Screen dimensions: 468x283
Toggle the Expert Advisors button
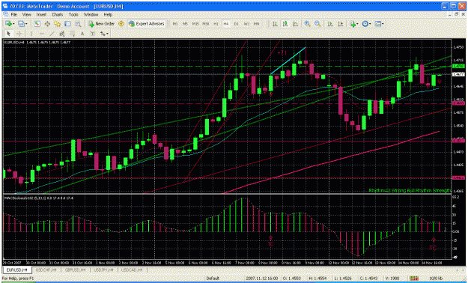click(x=147, y=24)
